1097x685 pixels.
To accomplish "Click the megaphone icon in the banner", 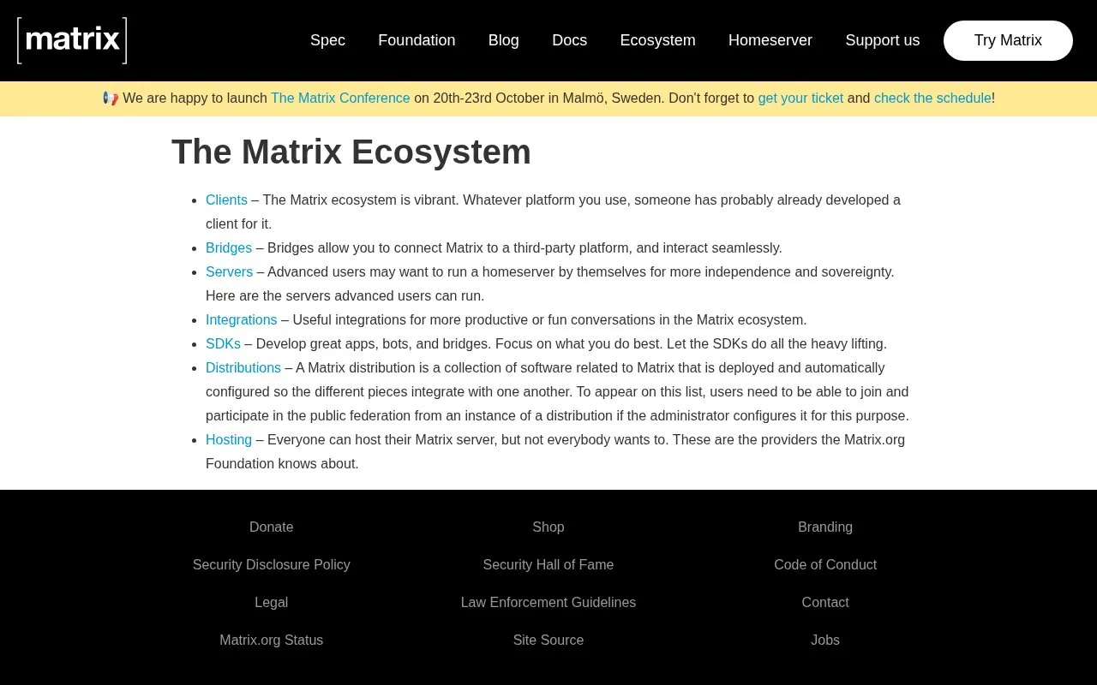I will (111, 98).
